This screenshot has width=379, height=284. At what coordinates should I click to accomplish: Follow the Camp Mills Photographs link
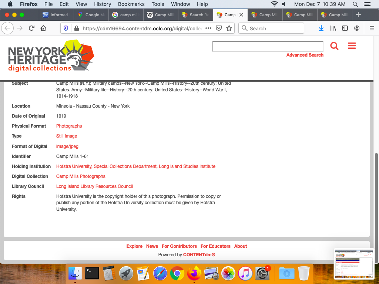81,176
